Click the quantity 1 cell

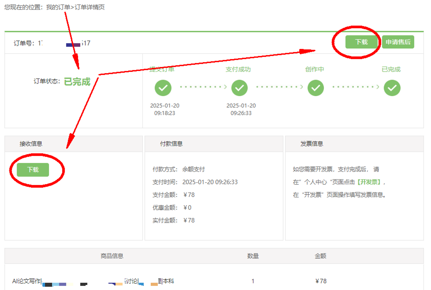[253, 281]
